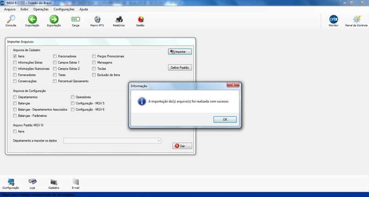The width and height of the screenshot is (369, 197).
Task: Click the Sair button
Action: [182, 146]
